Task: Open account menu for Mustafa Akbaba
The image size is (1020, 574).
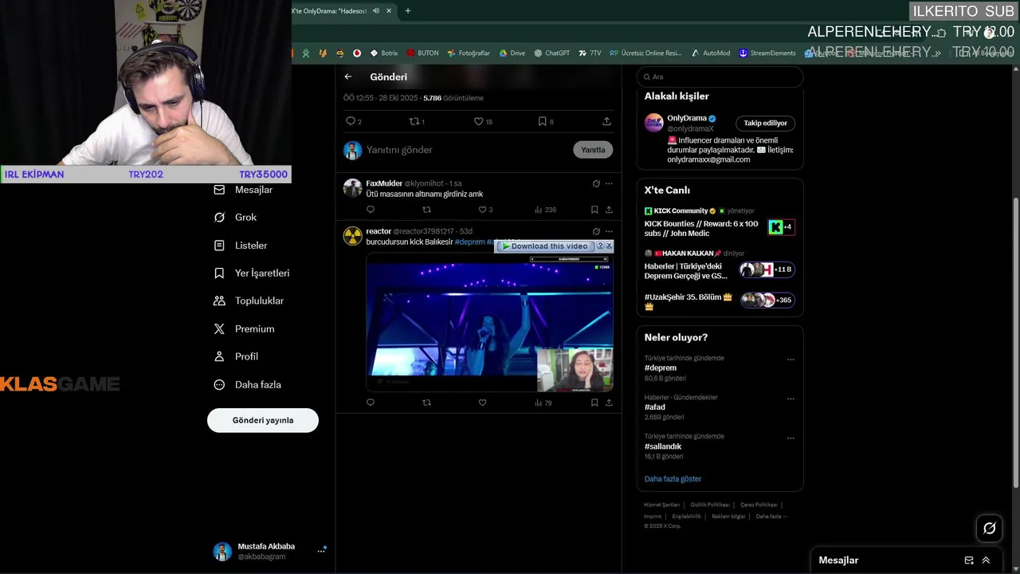Action: point(269,551)
